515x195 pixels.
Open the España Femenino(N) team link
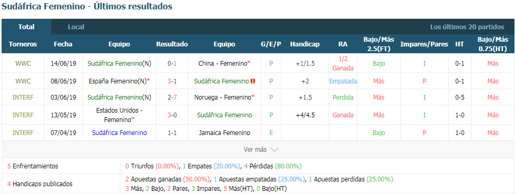pyautogui.click(x=118, y=81)
